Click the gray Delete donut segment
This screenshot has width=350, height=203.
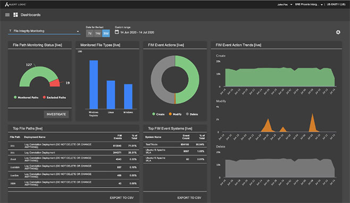point(156,80)
